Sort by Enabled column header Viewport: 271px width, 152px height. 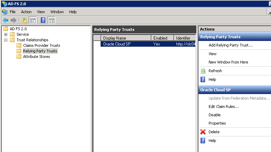coord(163,38)
